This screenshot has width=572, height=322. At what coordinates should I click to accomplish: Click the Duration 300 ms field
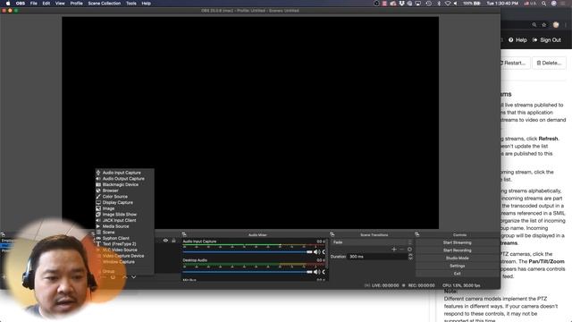click(x=377, y=257)
